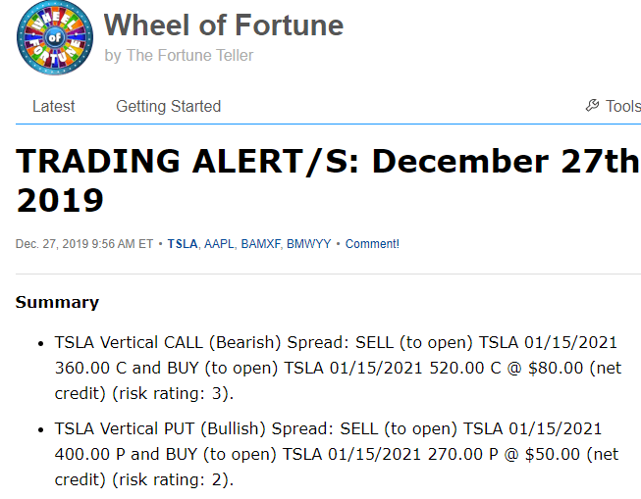Click the TSLA Vertical PUT Bullish bullet text
This screenshot has width=641, height=499.
coord(337,454)
